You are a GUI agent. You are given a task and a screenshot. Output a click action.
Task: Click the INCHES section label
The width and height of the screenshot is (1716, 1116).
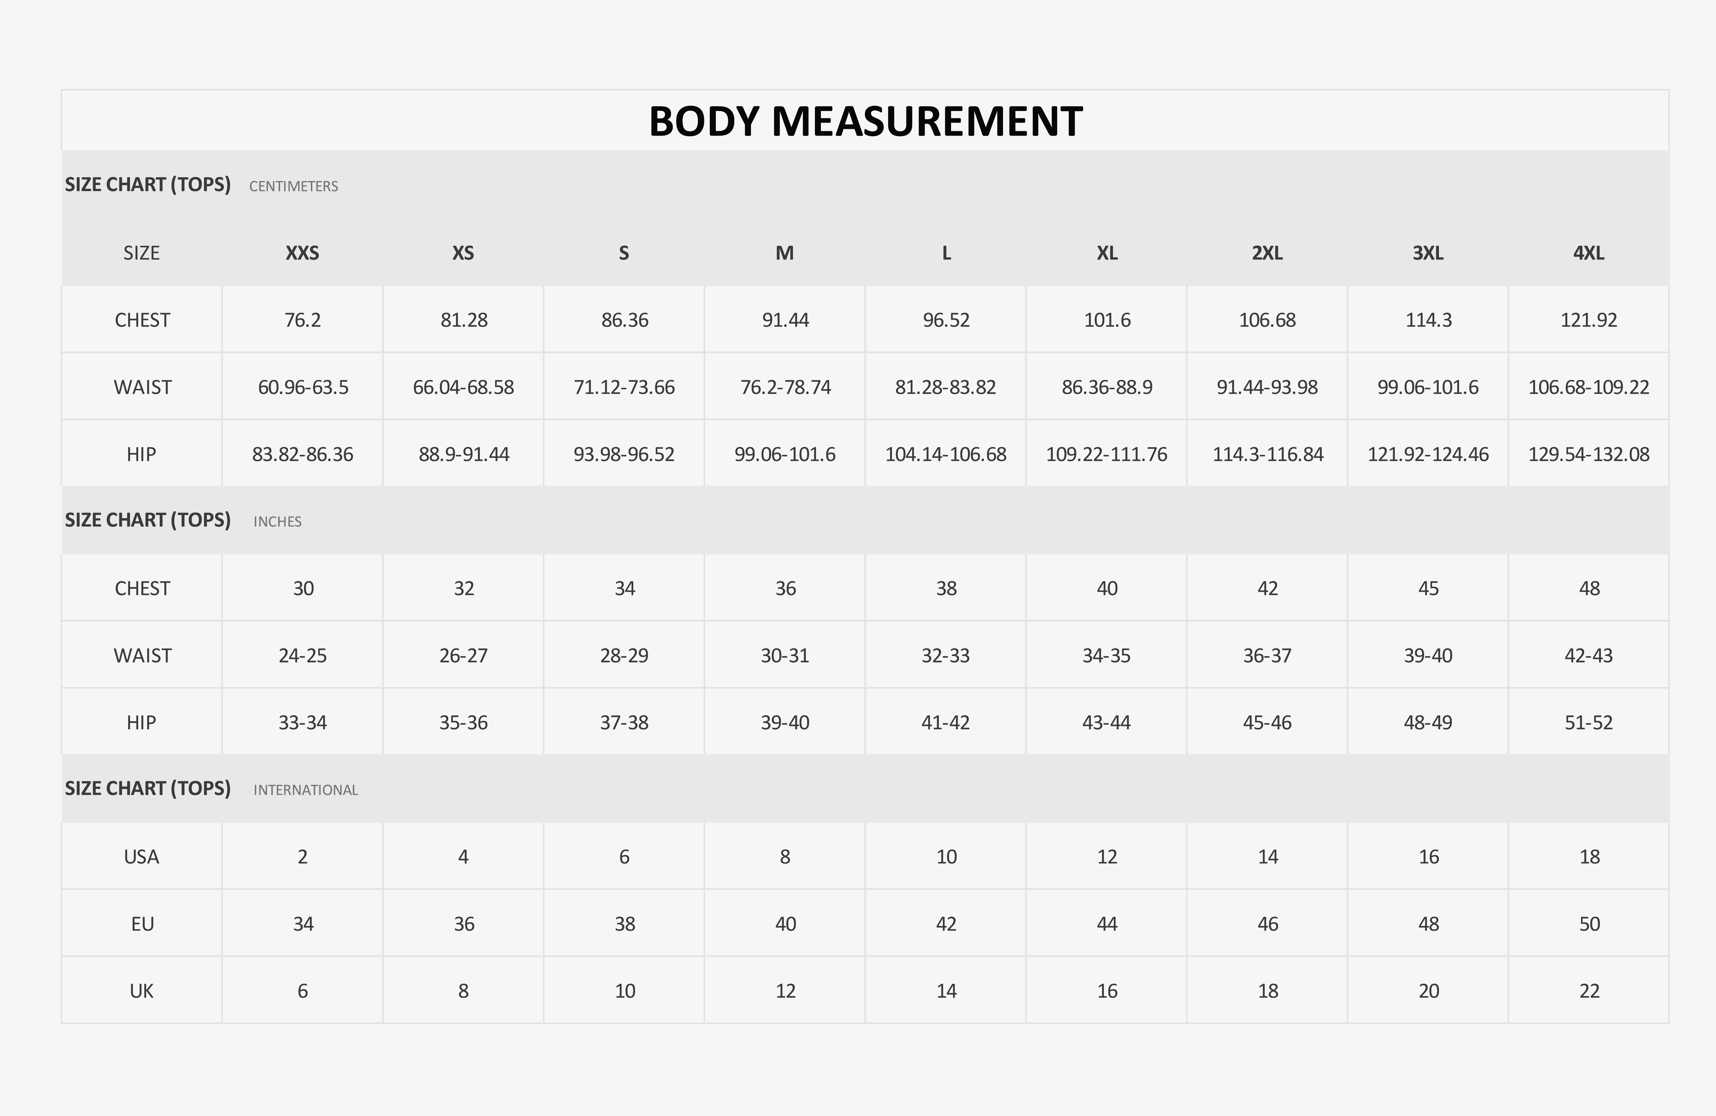click(278, 522)
